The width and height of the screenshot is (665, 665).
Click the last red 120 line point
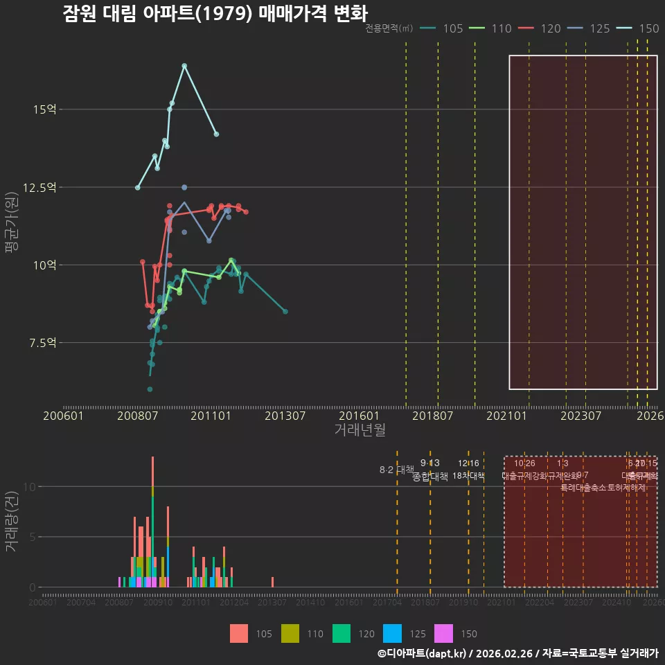pos(246,212)
